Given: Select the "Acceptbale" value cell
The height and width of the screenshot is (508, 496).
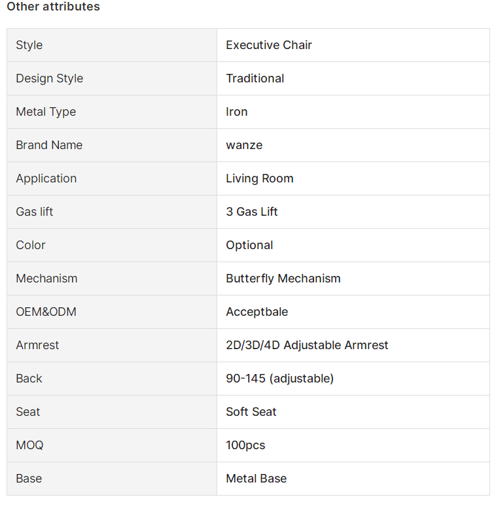Looking at the screenshot, I should (353, 312).
